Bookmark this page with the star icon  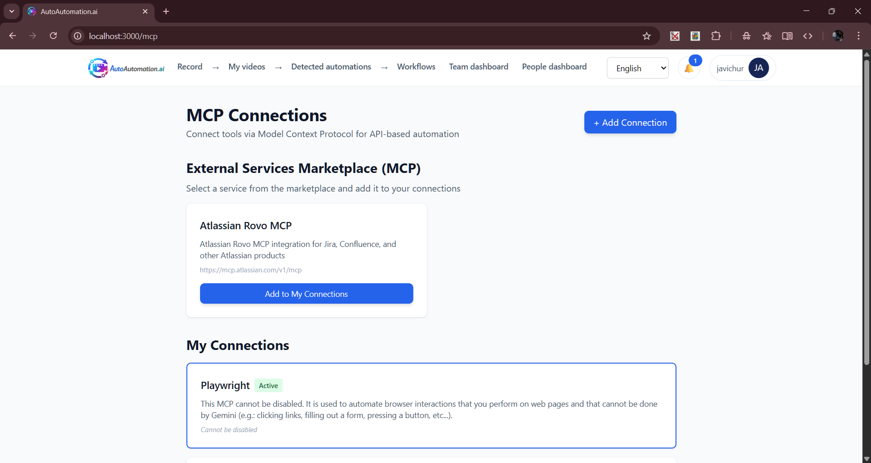tap(646, 36)
